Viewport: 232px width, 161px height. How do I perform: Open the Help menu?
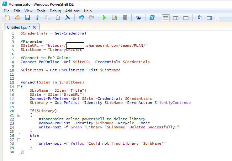(88, 11)
